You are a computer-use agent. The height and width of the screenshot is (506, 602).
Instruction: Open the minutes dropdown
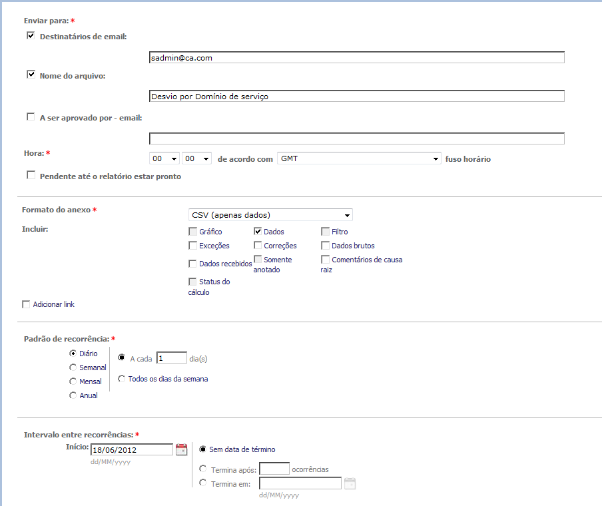click(x=197, y=158)
